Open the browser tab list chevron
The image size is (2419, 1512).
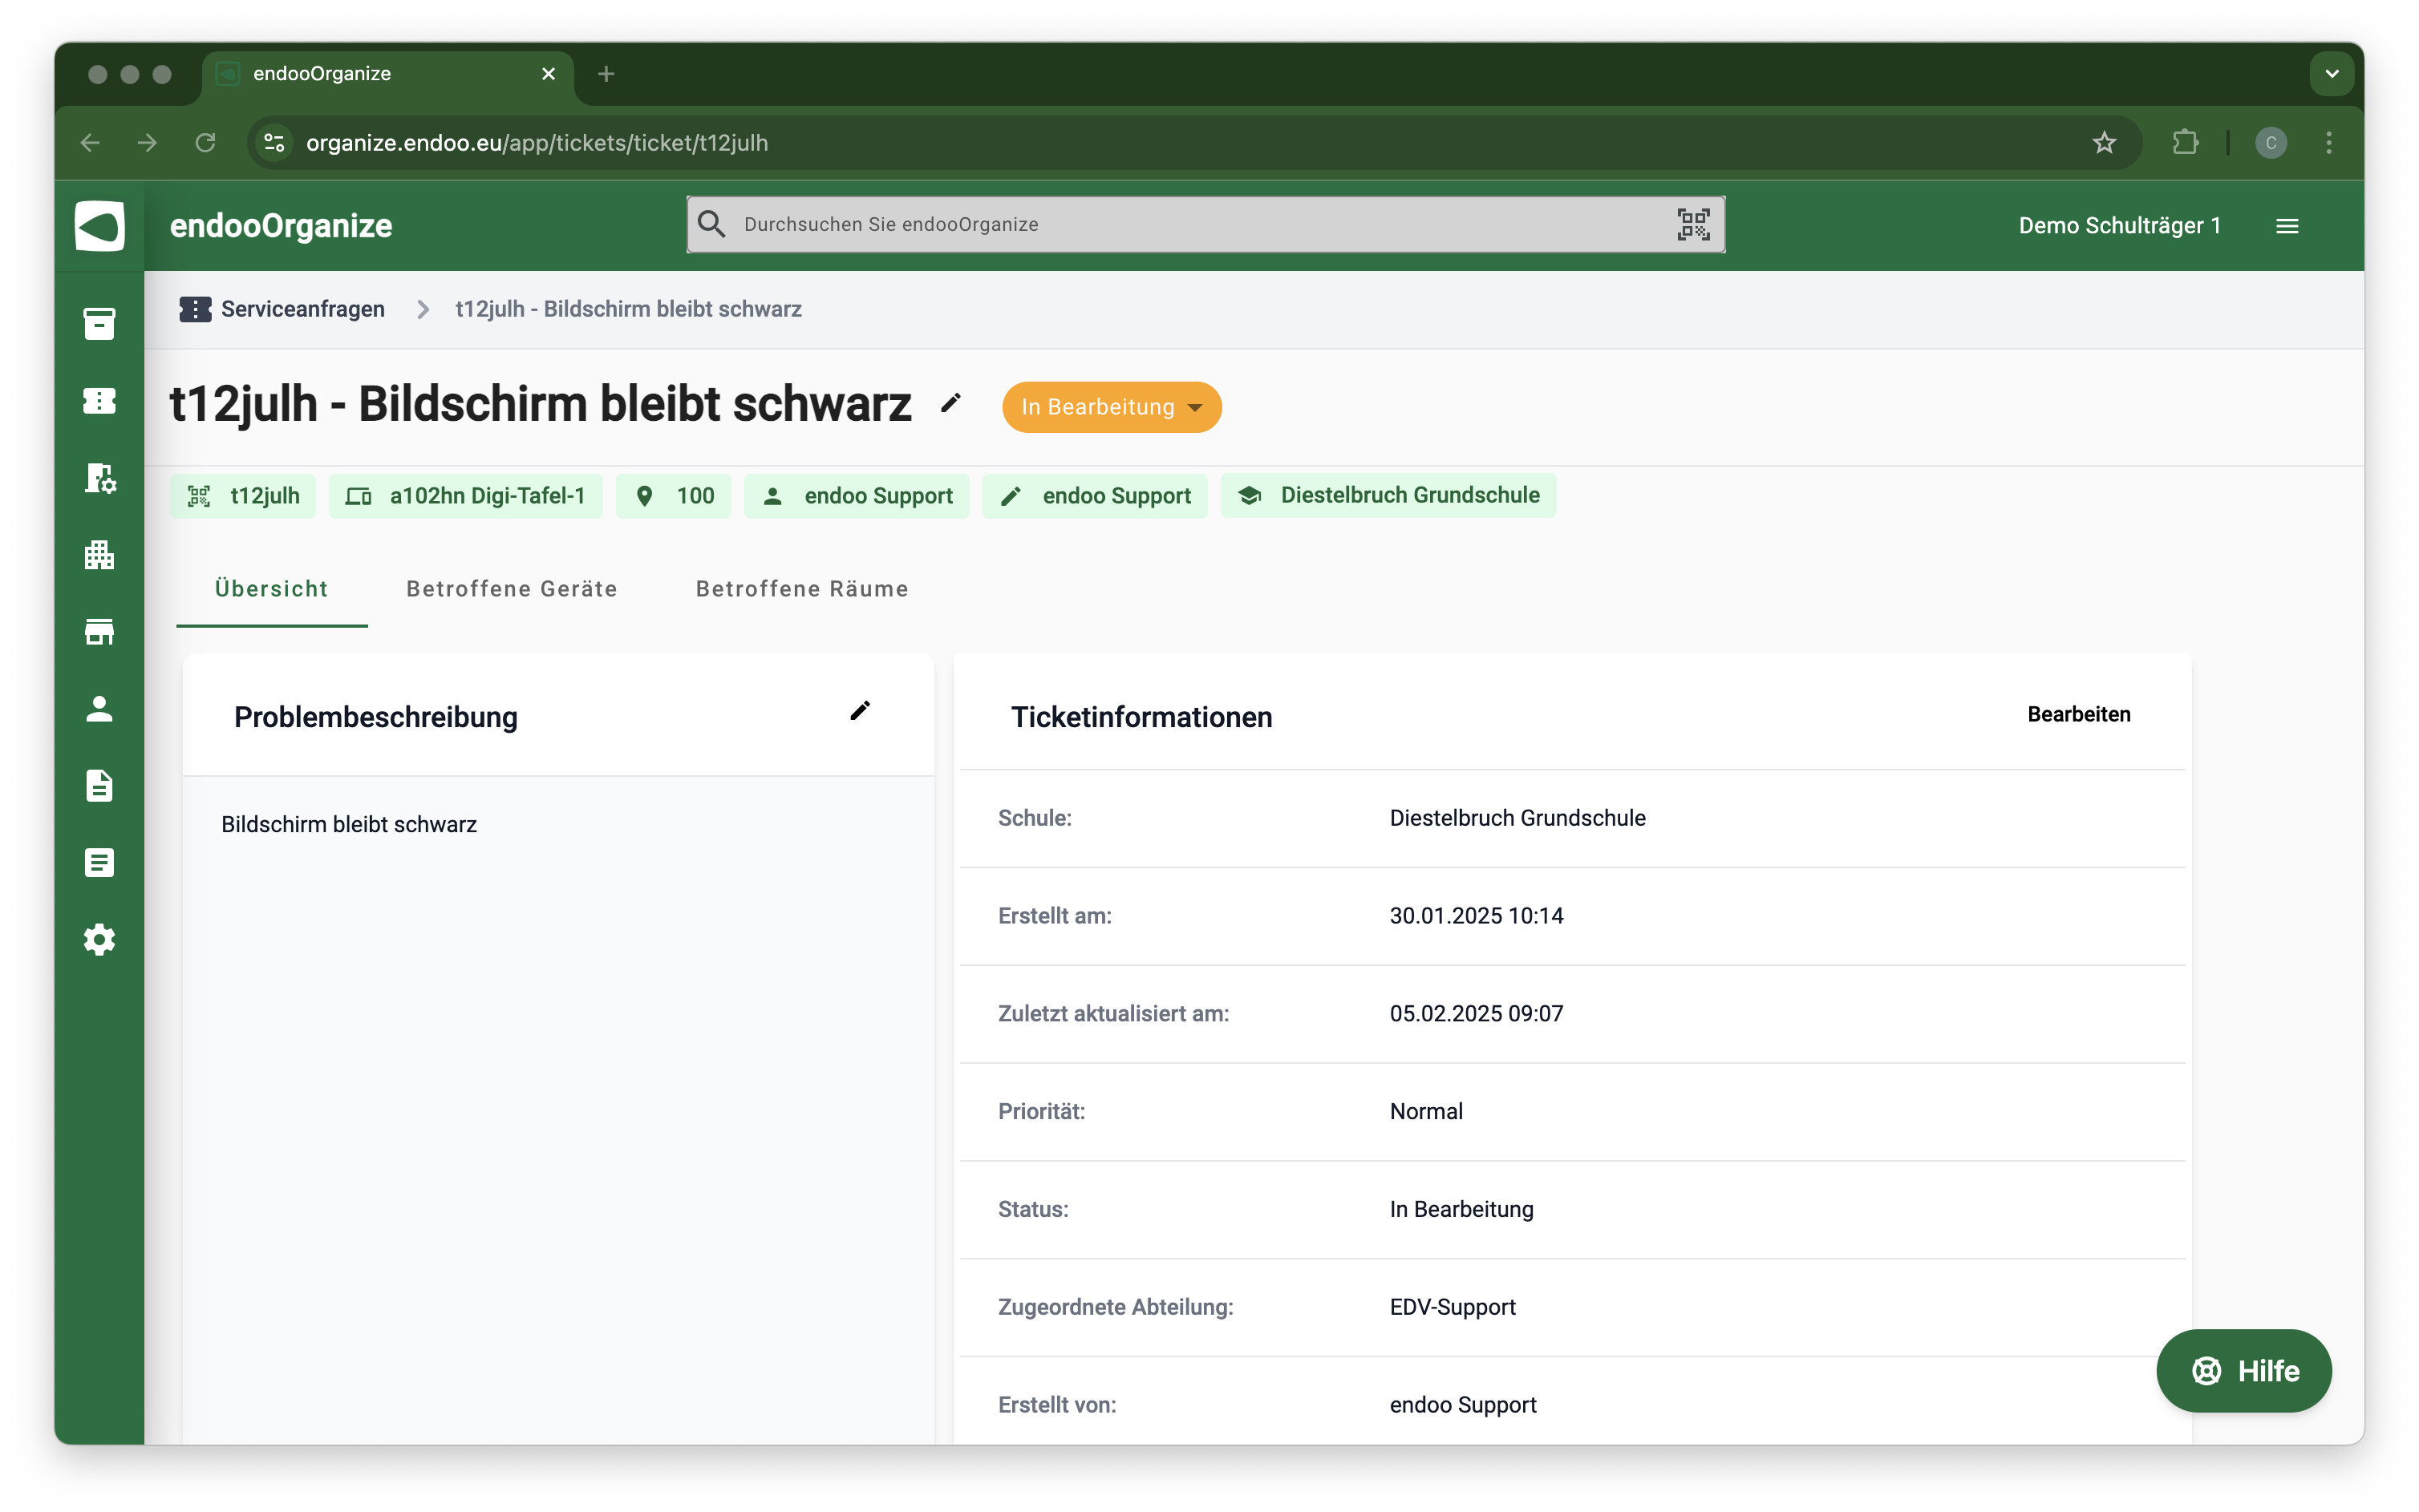(2331, 74)
